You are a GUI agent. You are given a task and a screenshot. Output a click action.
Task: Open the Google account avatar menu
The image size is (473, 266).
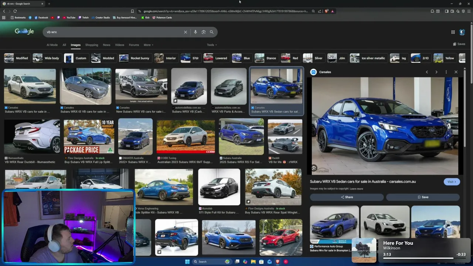[462, 32]
